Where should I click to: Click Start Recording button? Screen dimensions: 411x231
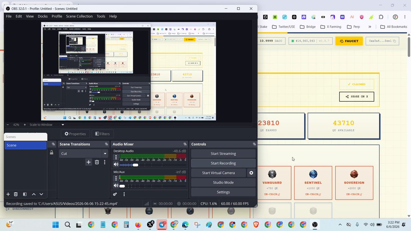[223, 163]
